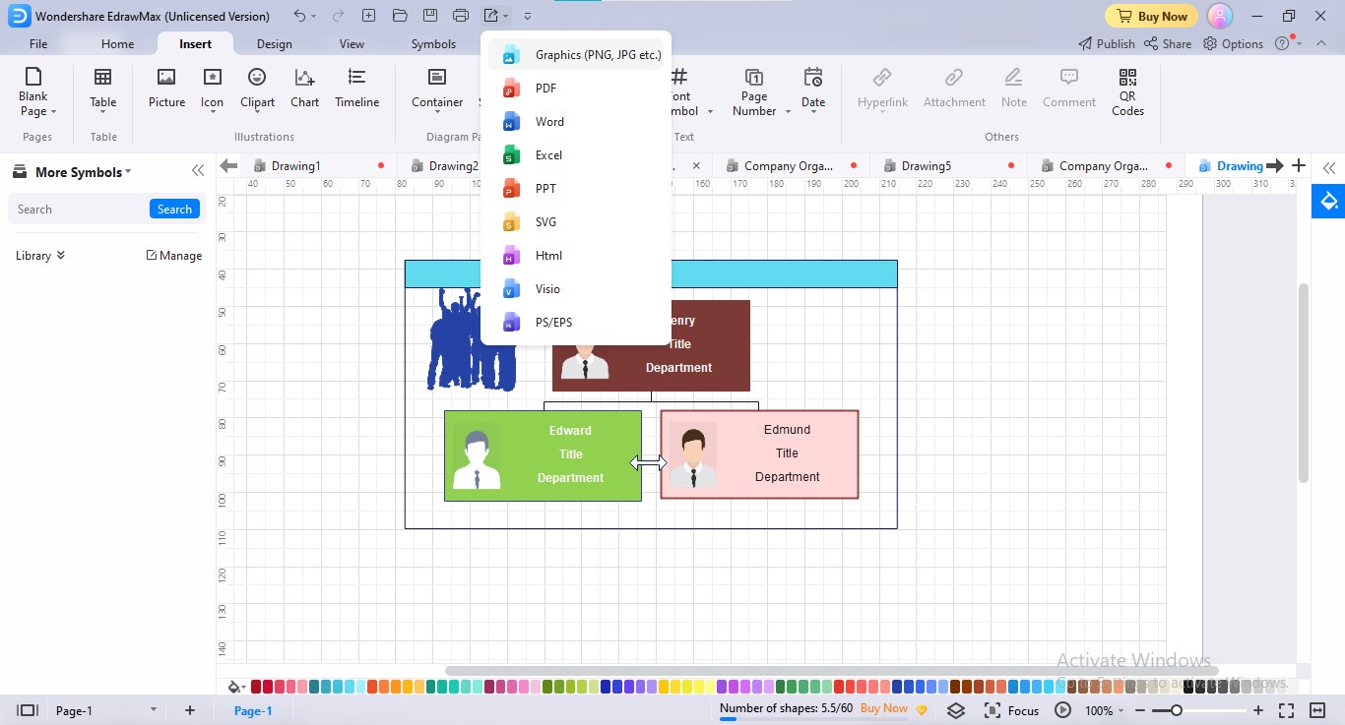
Task: Click the zoom slider handle
Action: pos(1176,710)
